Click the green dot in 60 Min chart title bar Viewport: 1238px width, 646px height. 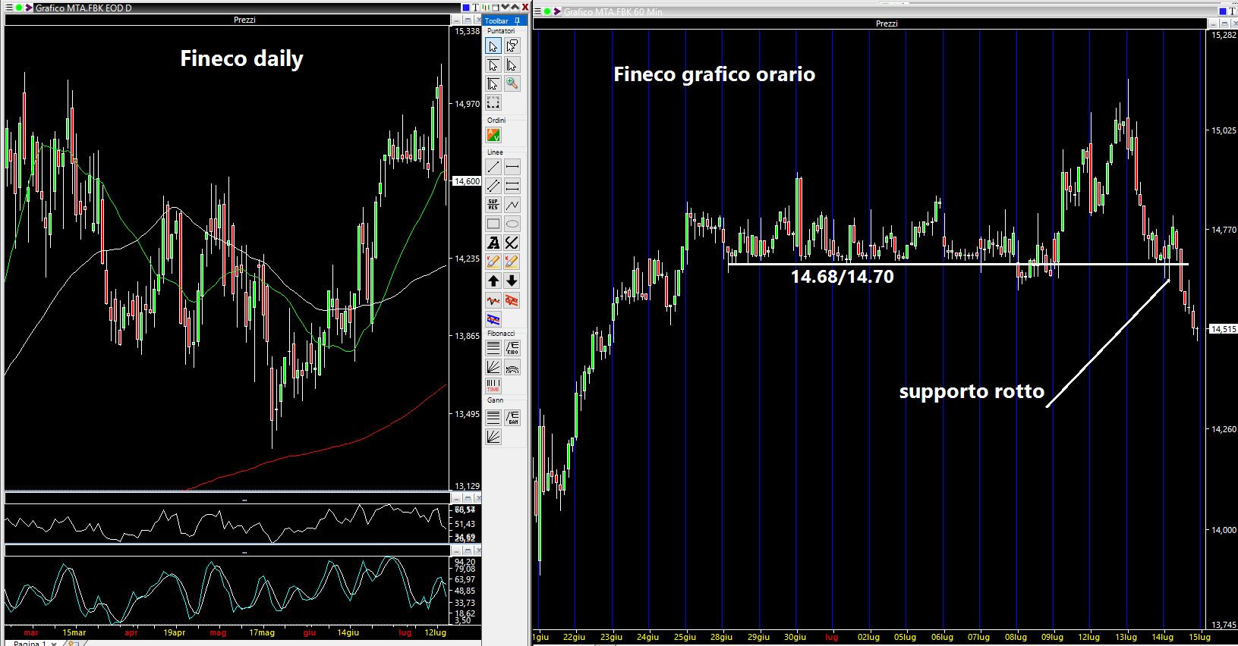(547, 11)
